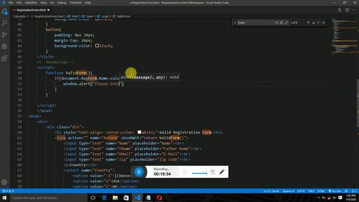The height and width of the screenshot is (202, 359).
Task: Click 'Search the web and Windows' box
Action: click(x=48, y=198)
